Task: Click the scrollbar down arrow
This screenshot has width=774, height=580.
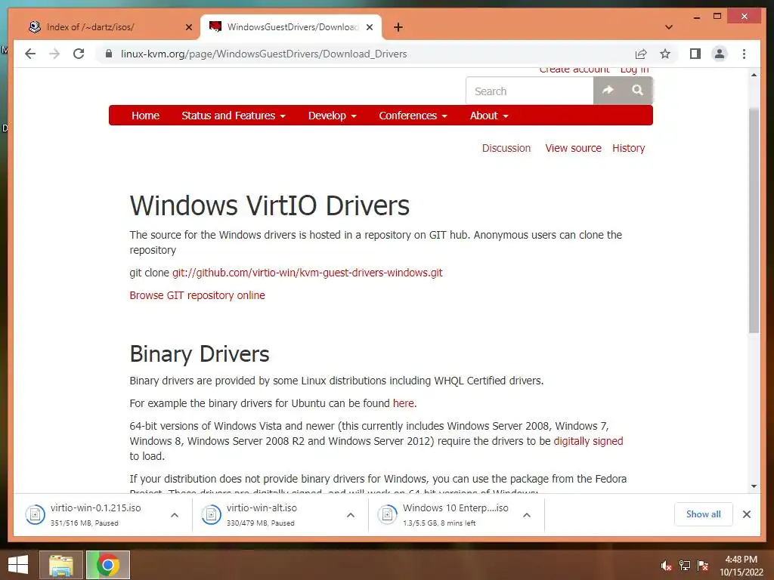Action: point(754,486)
